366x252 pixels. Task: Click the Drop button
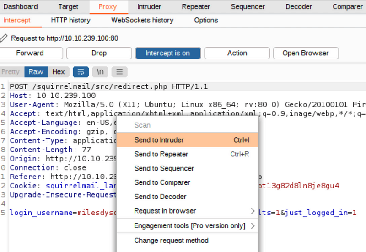pyautogui.click(x=99, y=53)
